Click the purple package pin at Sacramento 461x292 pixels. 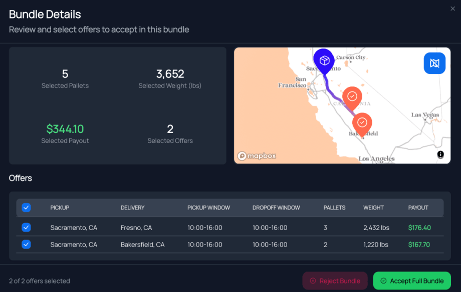click(324, 60)
